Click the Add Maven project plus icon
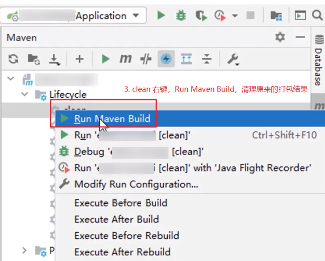325x261 pixels. [x=80, y=59]
